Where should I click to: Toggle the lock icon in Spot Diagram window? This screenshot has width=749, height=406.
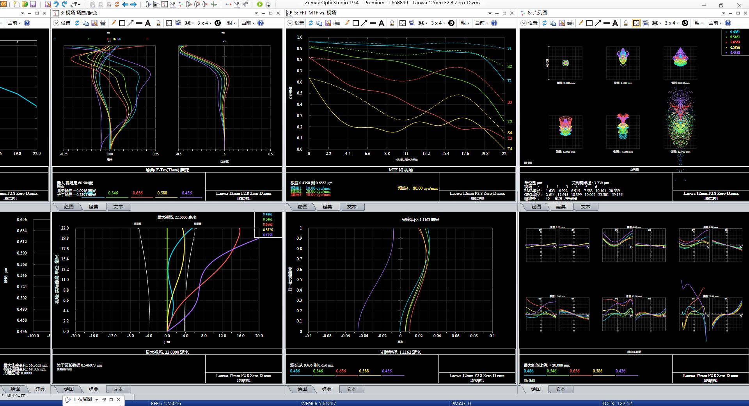626,23
